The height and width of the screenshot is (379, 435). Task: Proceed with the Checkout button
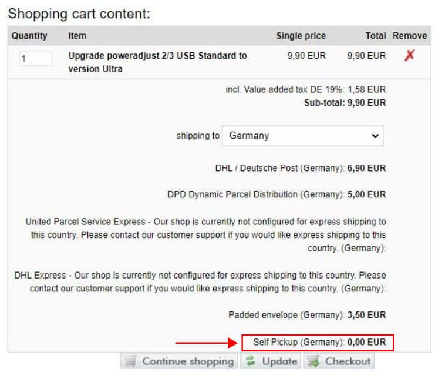[x=339, y=361]
